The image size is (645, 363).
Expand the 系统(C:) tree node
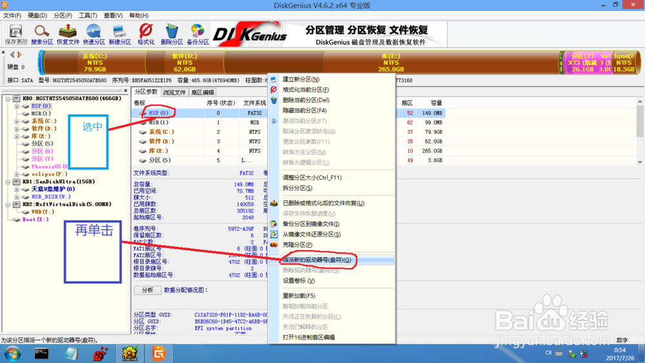17,121
